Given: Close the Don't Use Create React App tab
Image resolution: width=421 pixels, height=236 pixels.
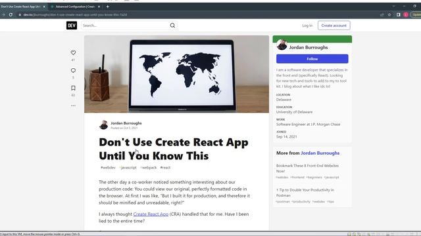Looking at the screenshot, I should click(x=44, y=7).
